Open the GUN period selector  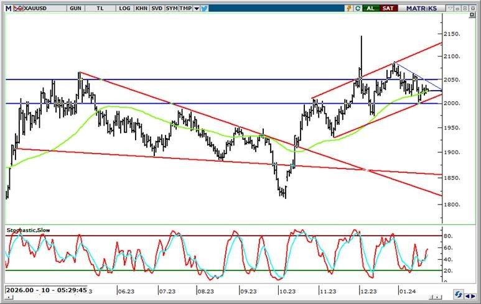click(76, 8)
